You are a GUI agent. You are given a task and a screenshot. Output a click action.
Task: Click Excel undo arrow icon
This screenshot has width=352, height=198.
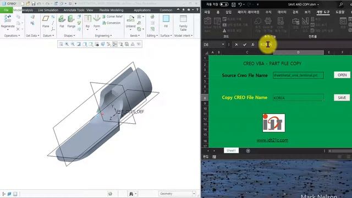[240, 4]
